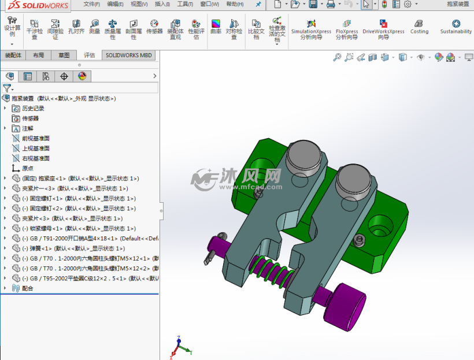
Task: Expand the 配合 mates folder
Action: pos(5,288)
